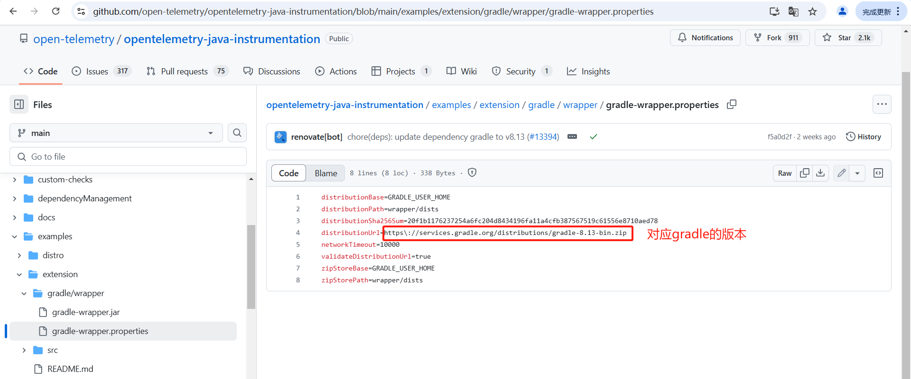Click the green check status icon
Image resolution: width=911 pixels, height=379 pixels.
tap(593, 137)
